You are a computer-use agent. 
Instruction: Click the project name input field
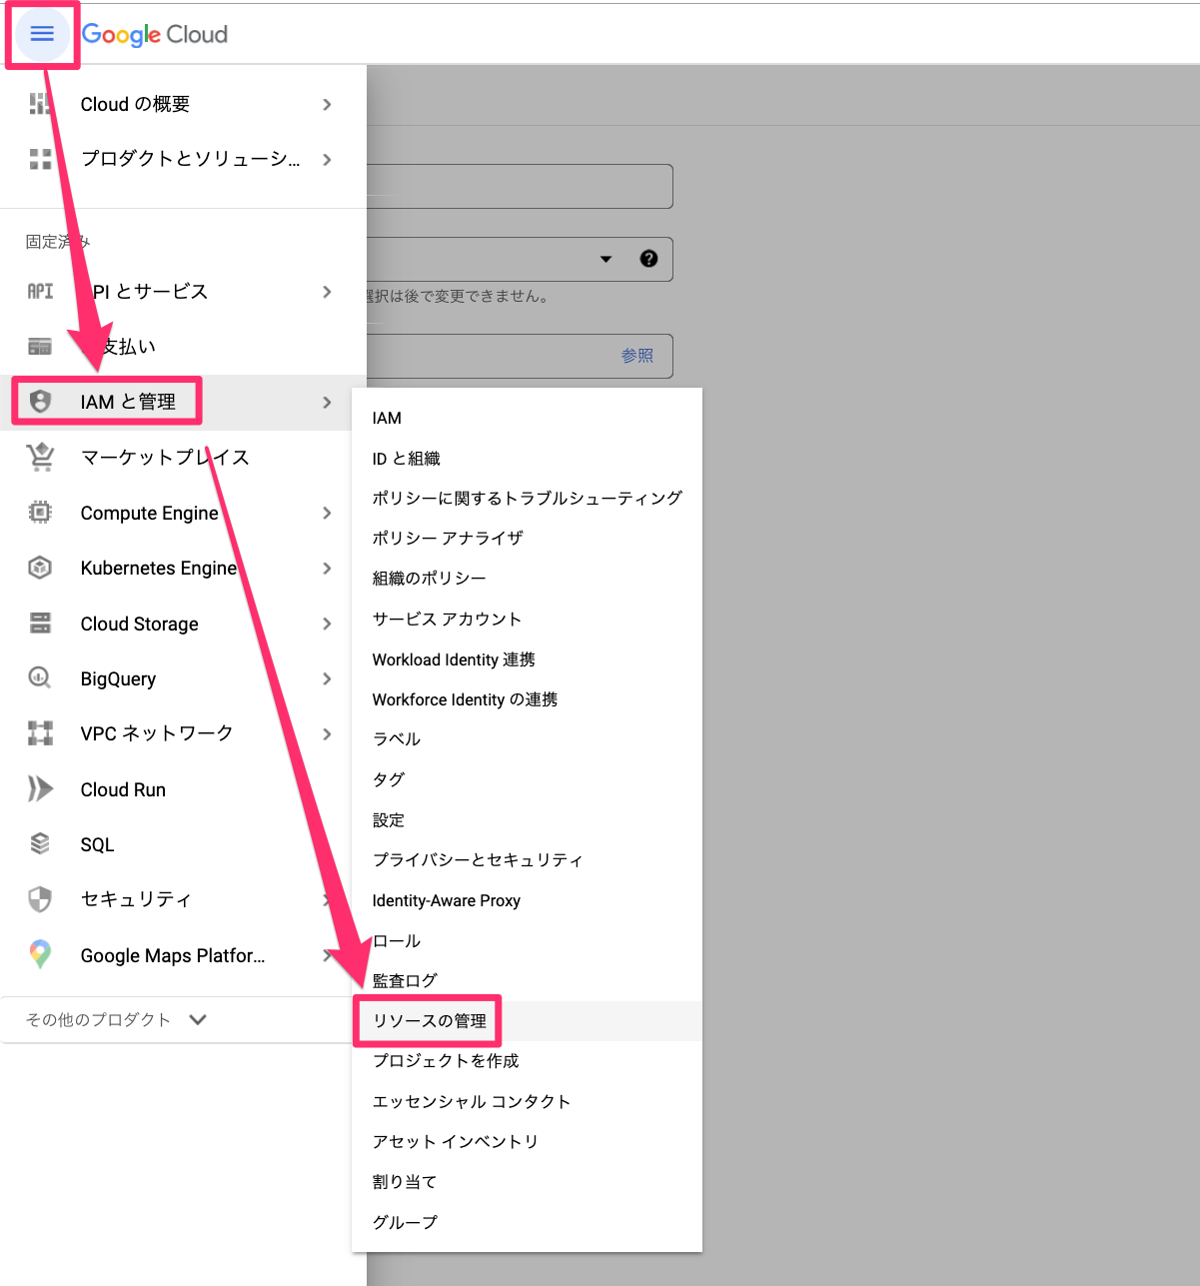[x=520, y=186]
